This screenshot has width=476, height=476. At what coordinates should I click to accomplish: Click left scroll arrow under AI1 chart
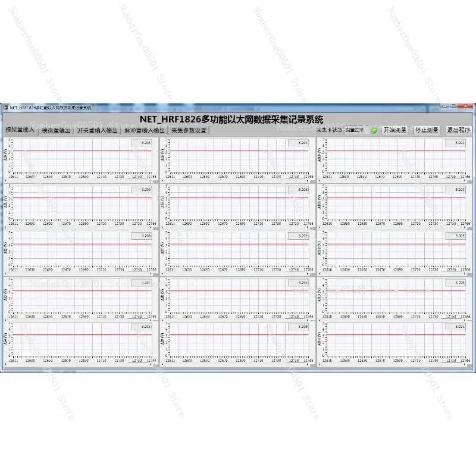click(x=5, y=227)
